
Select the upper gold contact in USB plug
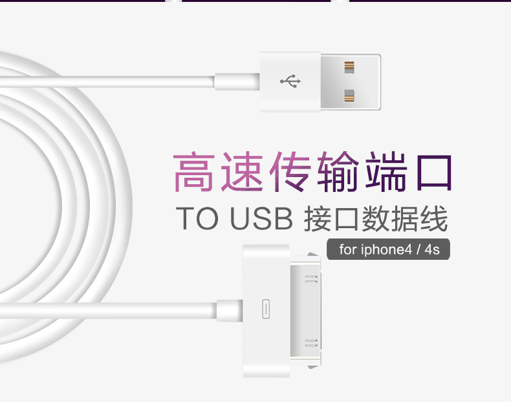(349, 67)
